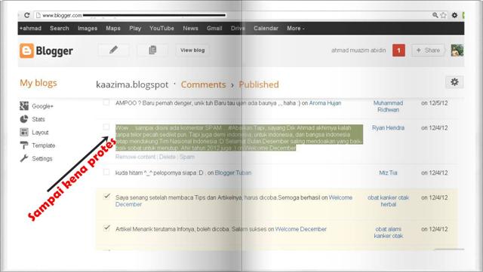The width and height of the screenshot is (483, 272).
Task: Open Maps in the Google bar
Action: tap(113, 29)
